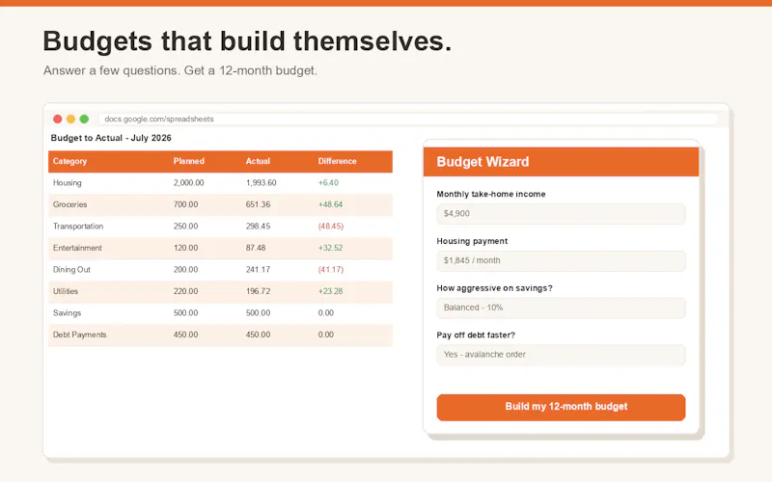
Task: Select the Utilities category cell
Action: [66, 291]
